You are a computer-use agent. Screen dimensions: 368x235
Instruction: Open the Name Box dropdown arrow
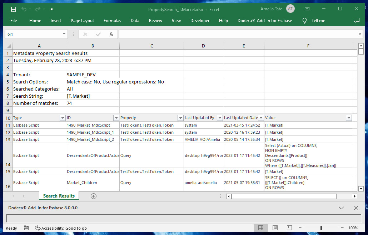(64, 34)
